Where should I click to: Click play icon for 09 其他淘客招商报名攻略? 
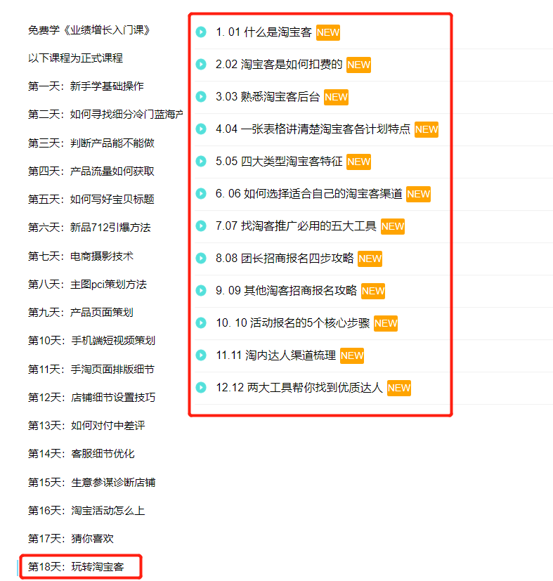click(201, 291)
